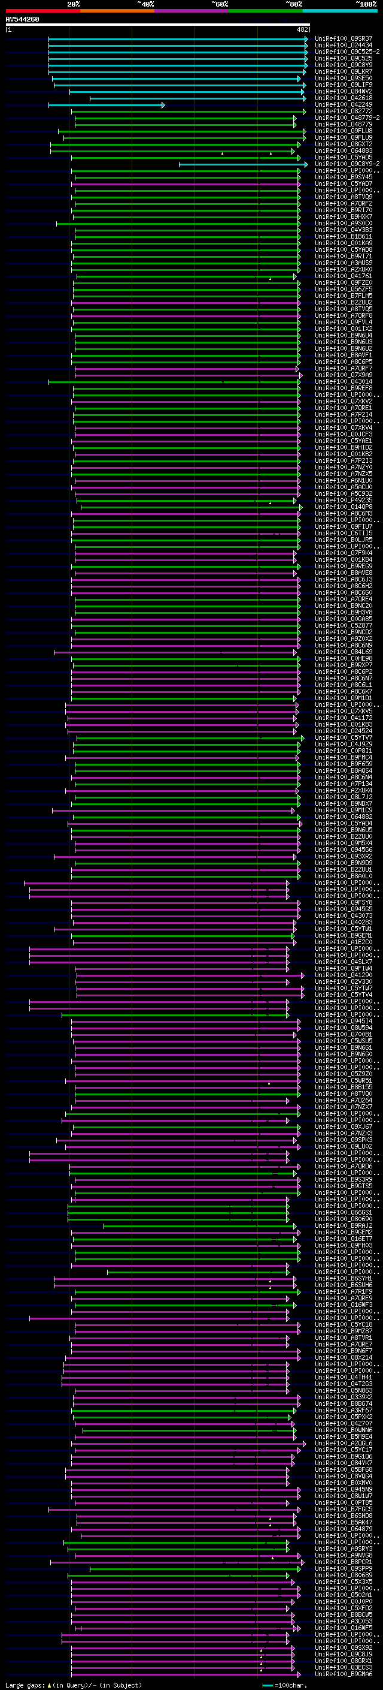Select hit label UniRef100_Q43014
The image size is (383, 1690).
click(x=344, y=381)
